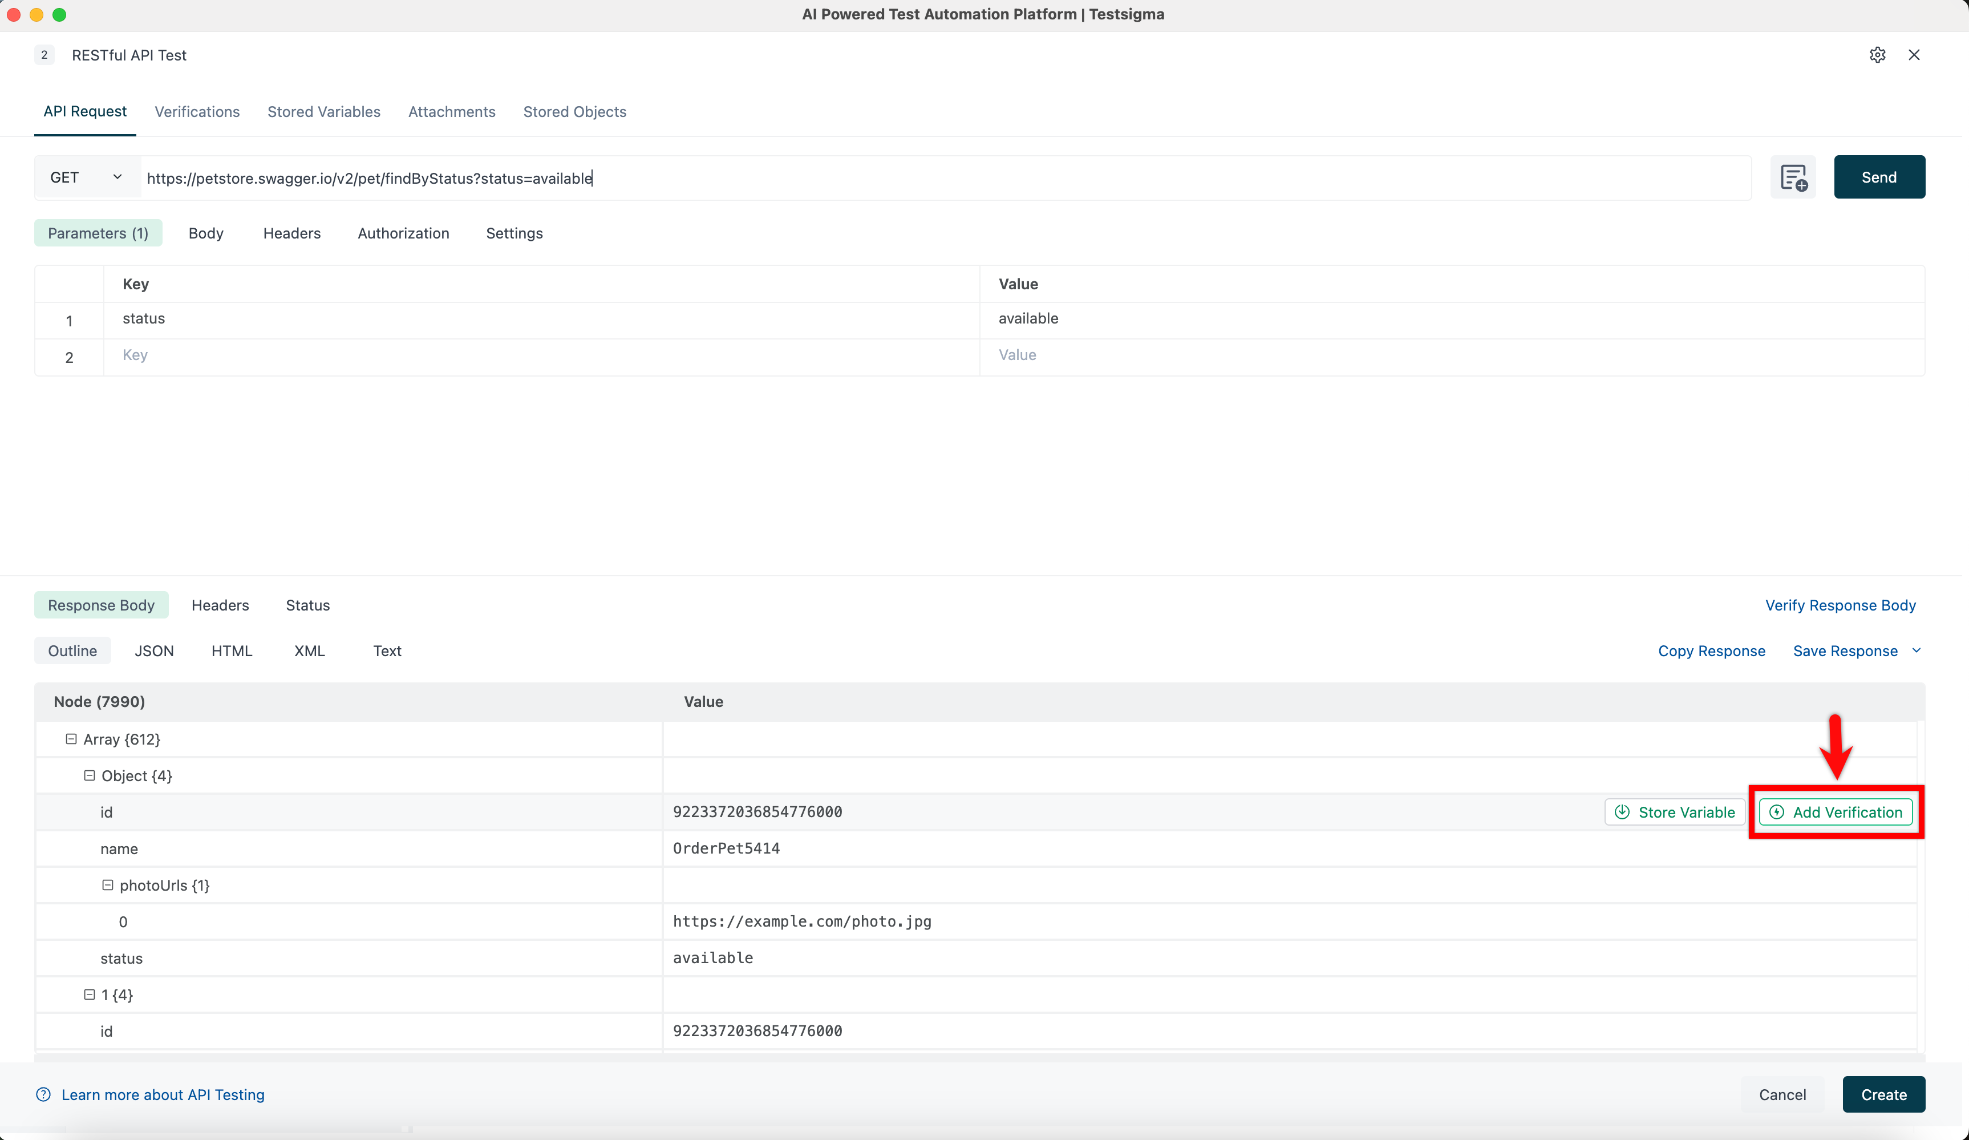
Task: Open the Authorization section
Action: [403, 233]
